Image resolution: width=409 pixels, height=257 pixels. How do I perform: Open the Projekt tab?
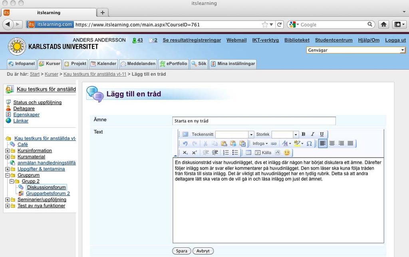pos(75,64)
